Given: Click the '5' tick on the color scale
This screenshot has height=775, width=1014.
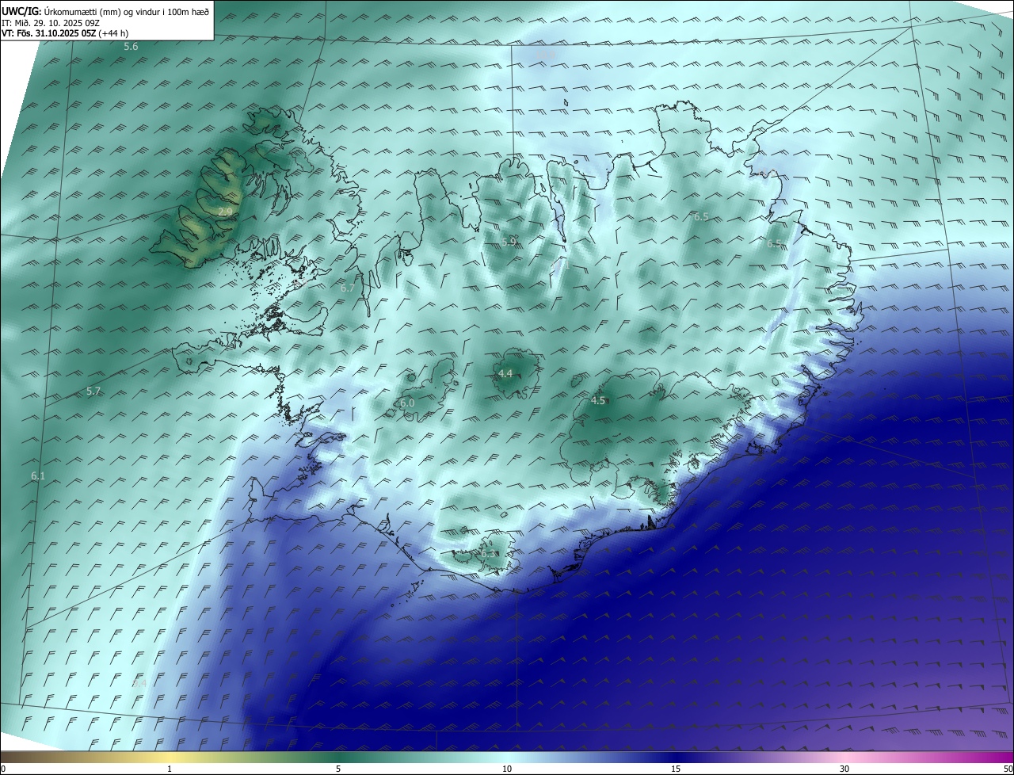Looking at the screenshot, I should pyautogui.click(x=338, y=769).
